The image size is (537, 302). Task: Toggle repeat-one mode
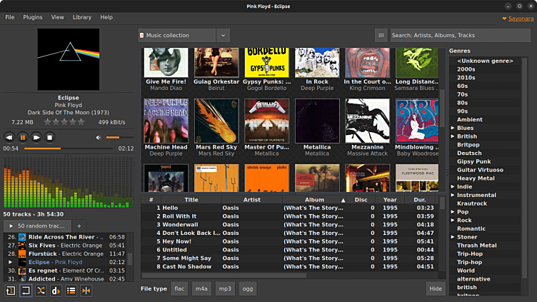[10, 291]
